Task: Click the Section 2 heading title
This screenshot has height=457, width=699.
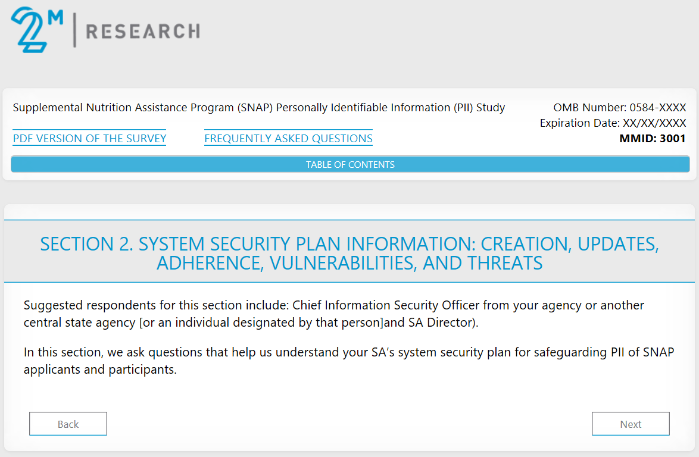Action: pyautogui.click(x=349, y=253)
